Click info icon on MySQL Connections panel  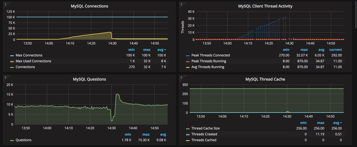pyautogui.click(x=6, y=4)
